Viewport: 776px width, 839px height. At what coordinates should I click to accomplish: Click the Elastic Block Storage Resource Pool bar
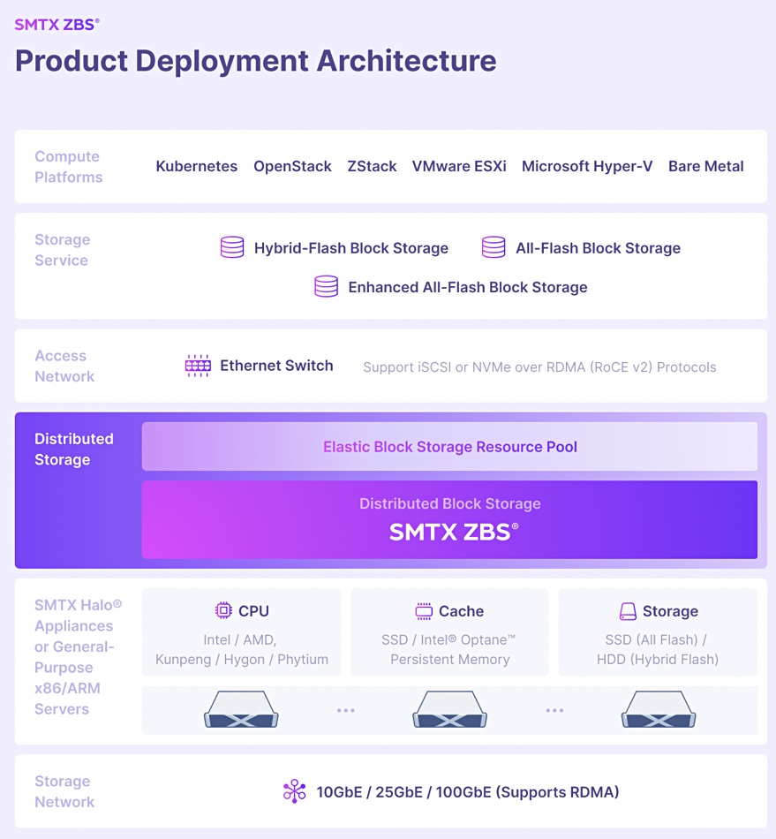pyautogui.click(x=449, y=446)
